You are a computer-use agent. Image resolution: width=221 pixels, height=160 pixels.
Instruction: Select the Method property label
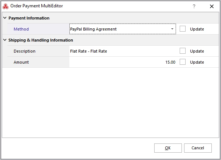tap(21, 29)
